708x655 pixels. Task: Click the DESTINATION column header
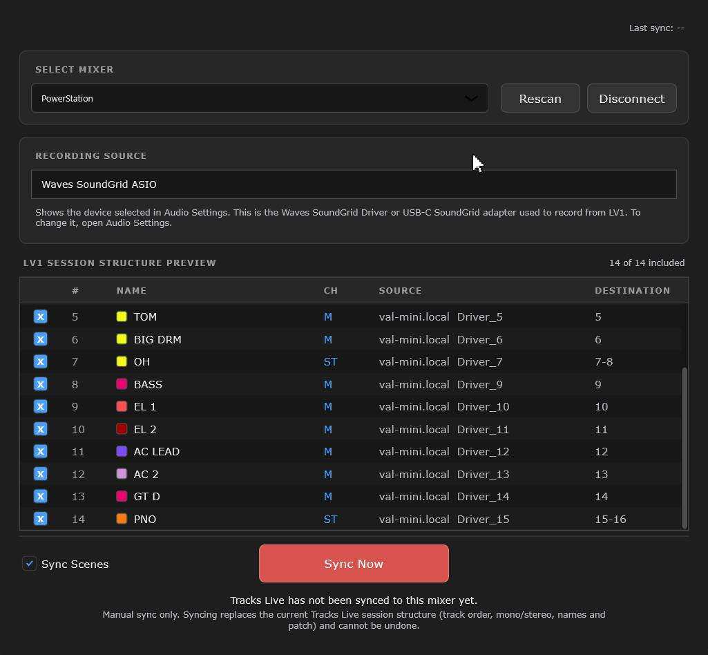point(632,290)
